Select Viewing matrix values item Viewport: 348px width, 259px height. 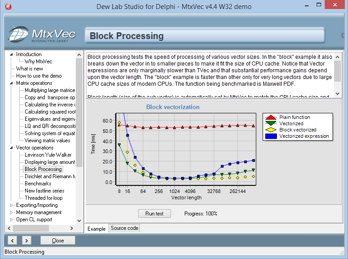47,140
